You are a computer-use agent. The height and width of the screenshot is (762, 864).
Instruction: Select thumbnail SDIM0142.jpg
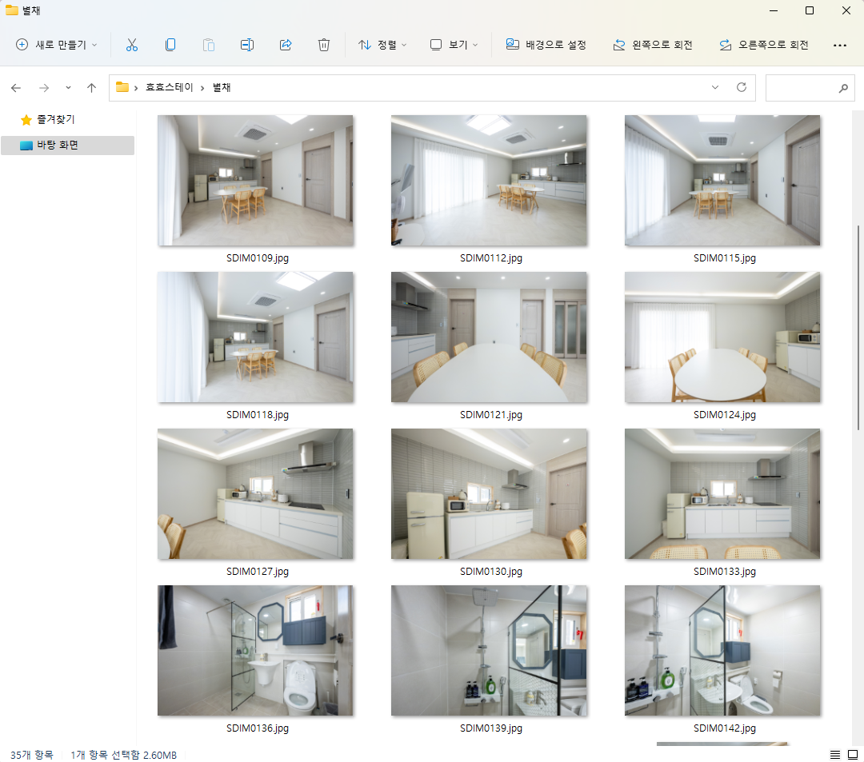pos(722,650)
